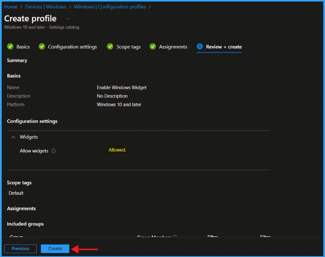Go to the Assignments step
The height and width of the screenshot is (257, 325).
[x=173, y=47]
